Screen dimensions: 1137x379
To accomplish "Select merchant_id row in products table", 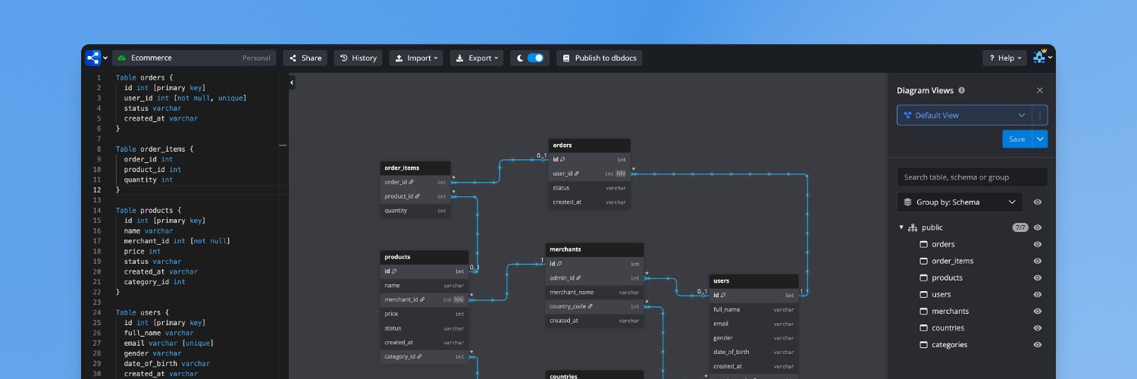I will [424, 299].
